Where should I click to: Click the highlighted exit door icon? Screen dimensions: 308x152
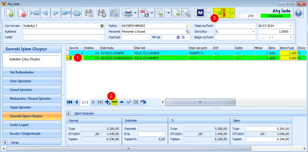tap(221, 13)
